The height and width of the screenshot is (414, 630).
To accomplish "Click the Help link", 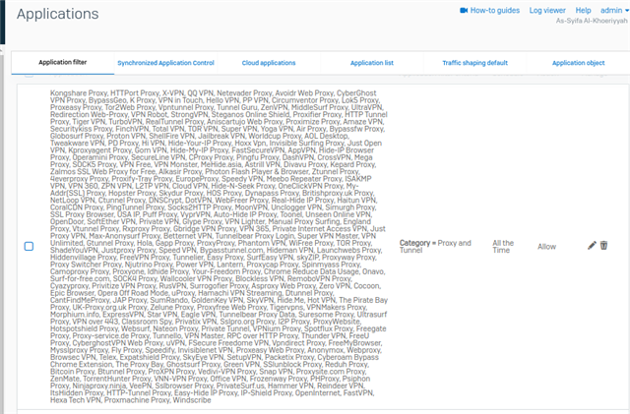I will coord(583,11).
